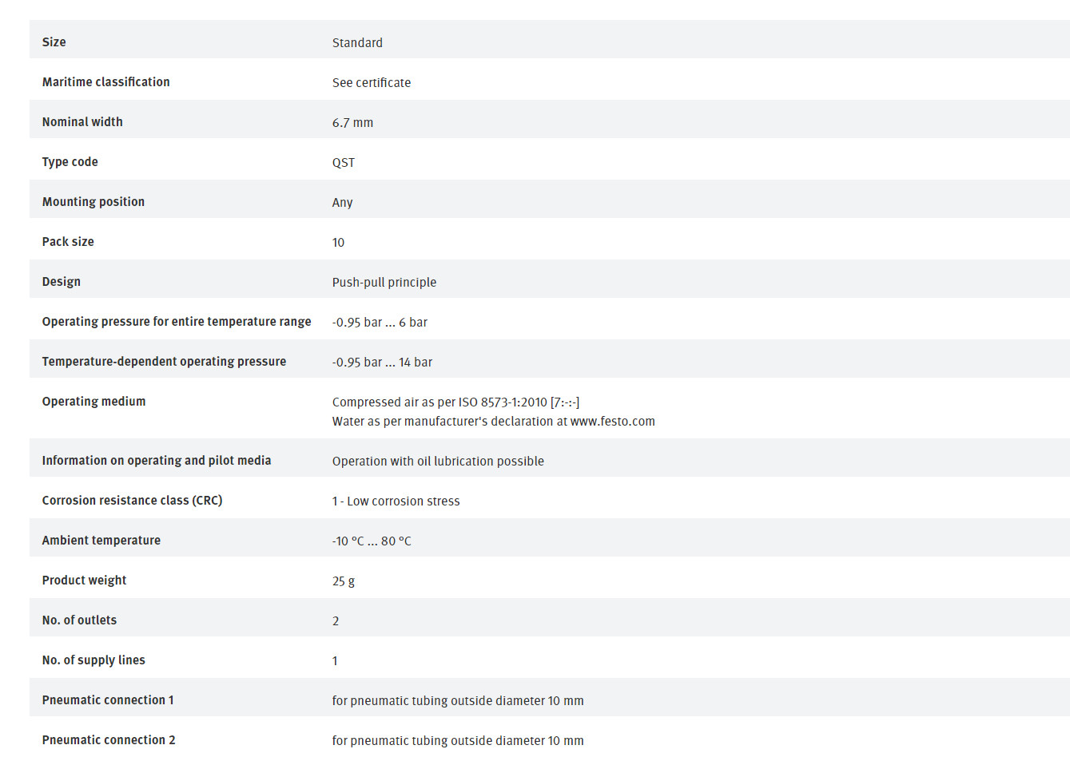The width and height of the screenshot is (1070, 757).
Task: Click the No. of supply lines label
Action: pos(93,660)
